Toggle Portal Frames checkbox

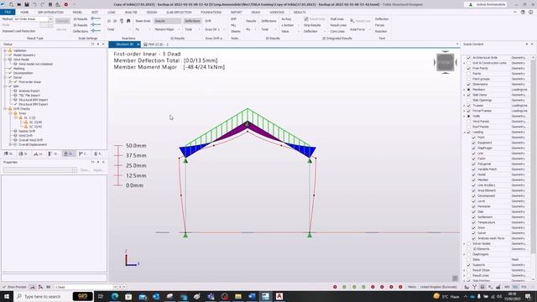click(x=468, y=111)
